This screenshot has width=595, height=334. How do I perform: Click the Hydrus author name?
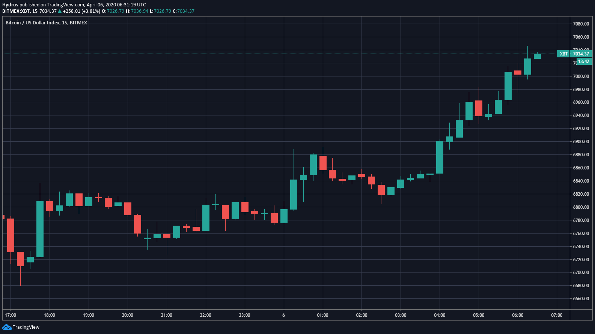(x=10, y=5)
